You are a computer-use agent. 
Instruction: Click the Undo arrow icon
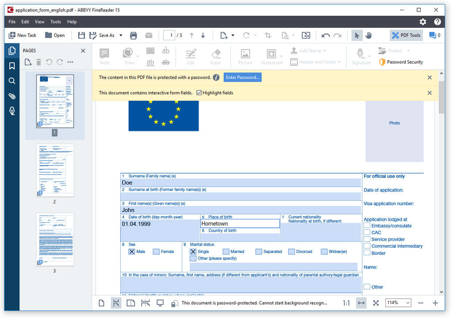326,35
